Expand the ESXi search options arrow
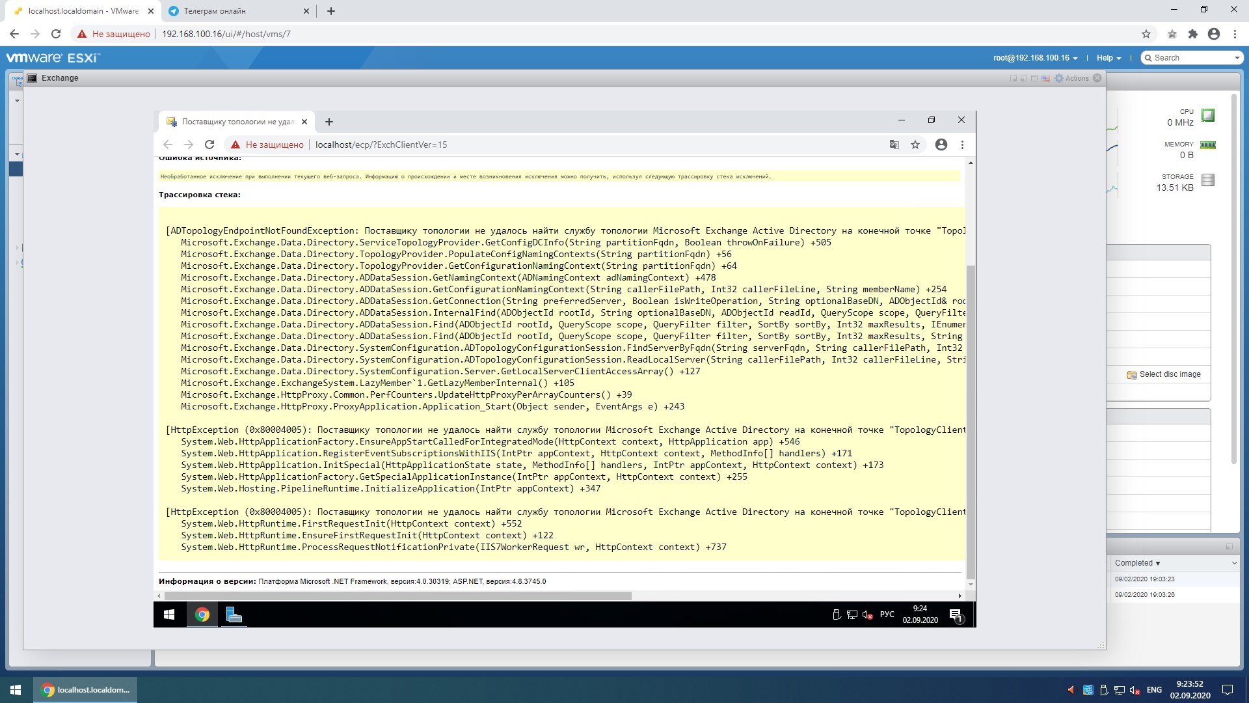Viewport: 1249px width, 703px height. (x=1237, y=58)
